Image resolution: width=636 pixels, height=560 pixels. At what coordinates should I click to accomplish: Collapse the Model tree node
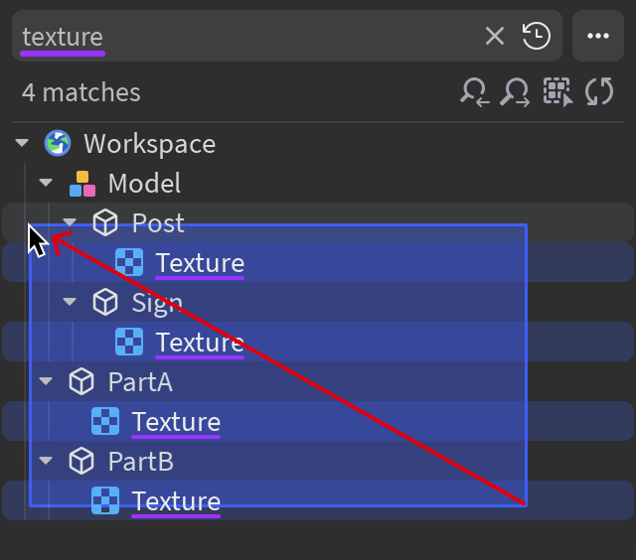click(46, 184)
